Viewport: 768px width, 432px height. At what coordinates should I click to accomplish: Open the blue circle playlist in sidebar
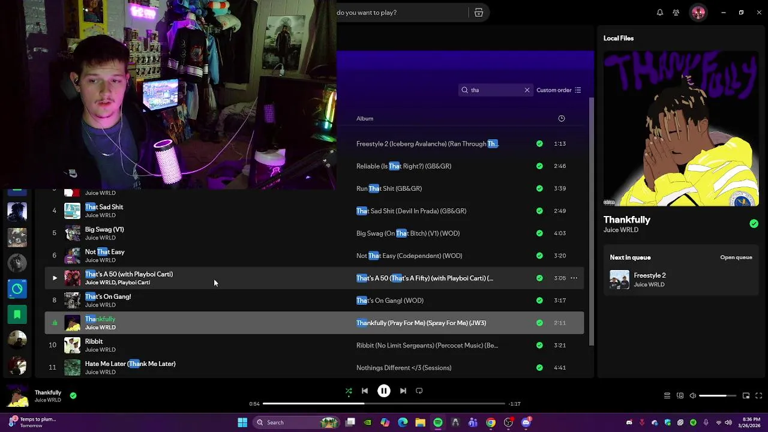pos(17,289)
